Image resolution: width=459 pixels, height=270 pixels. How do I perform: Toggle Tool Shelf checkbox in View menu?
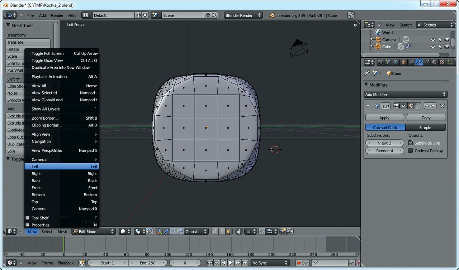(x=27, y=218)
